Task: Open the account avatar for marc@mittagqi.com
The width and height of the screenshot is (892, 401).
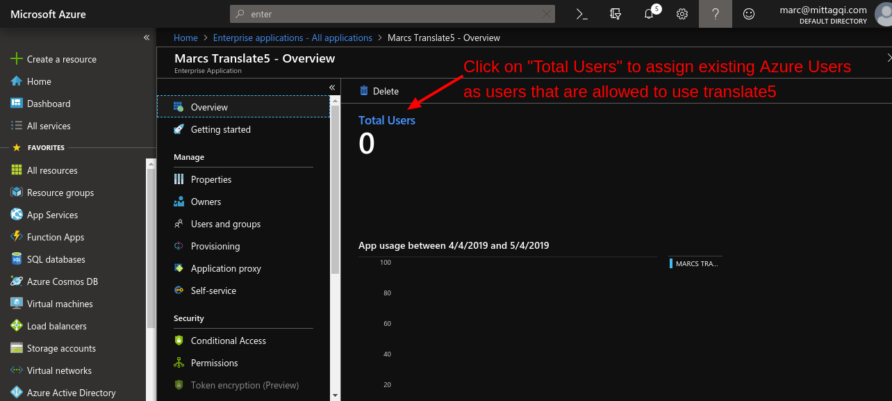Action: pyautogui.click(x=882, y=14)
